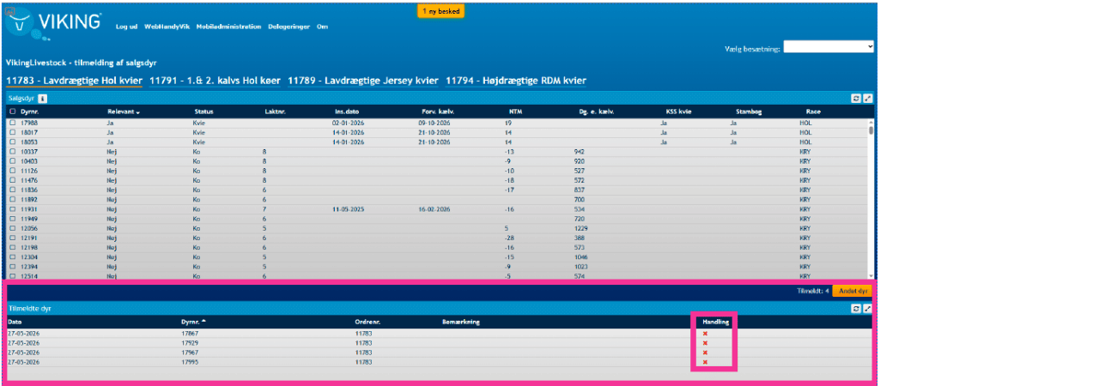Click the Salgsdyr table vertical scrollbar
The width and height of the screenshot is (1099, 386).
[x=871, y=197]
